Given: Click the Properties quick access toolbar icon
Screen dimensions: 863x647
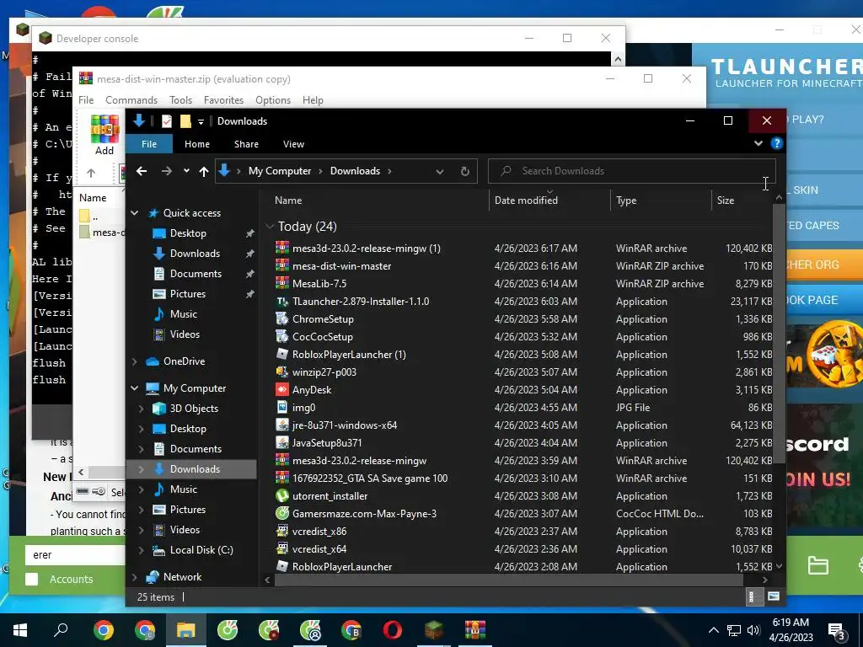Looking at the screenshot, I should click(x=166, y=121).
